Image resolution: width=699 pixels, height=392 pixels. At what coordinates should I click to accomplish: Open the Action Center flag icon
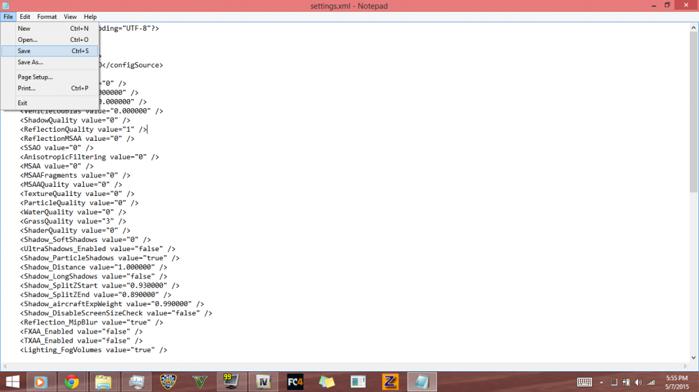point(614,382)
